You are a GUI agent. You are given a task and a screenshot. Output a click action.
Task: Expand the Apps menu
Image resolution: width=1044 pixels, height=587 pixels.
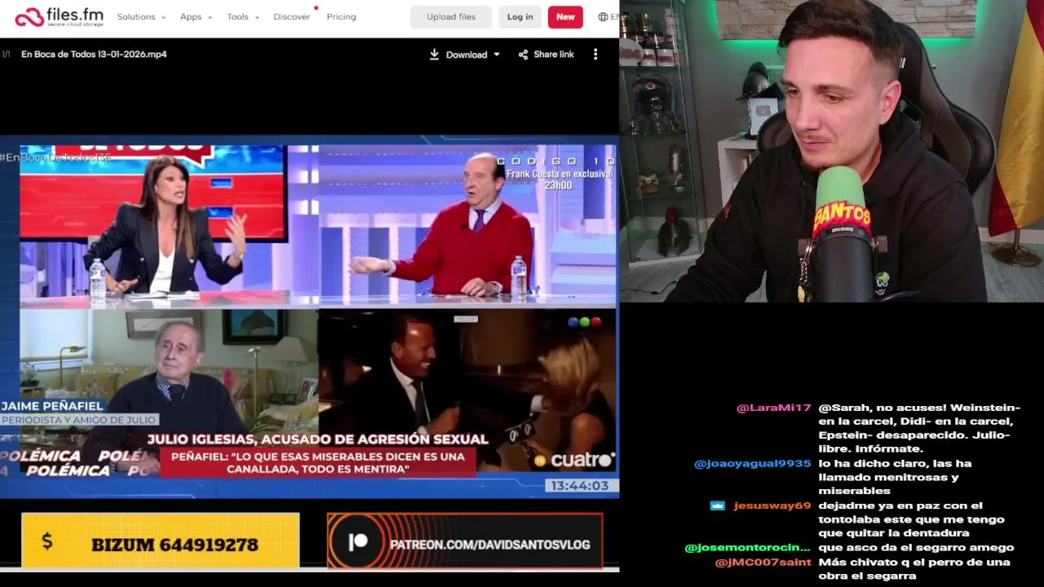pyautogui.click(x=196, y=16)
